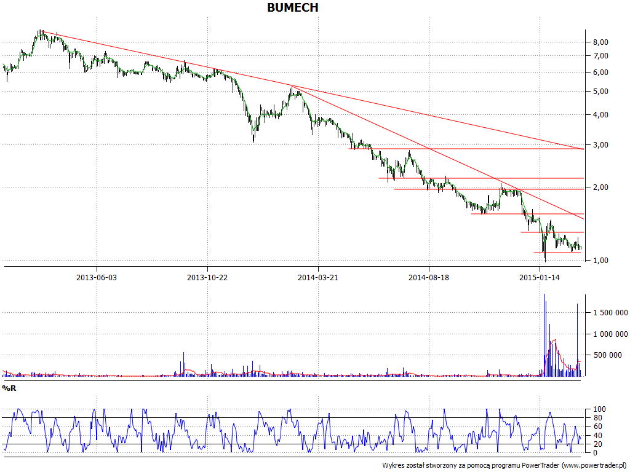The height and width of the screenshot is (472, 630).
Task: Click the tallest volume spike bar
Action: (x=545, y=335)
